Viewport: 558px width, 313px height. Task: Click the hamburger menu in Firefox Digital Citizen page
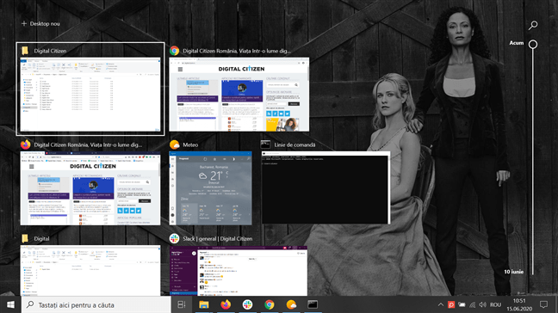pos(32,166)
